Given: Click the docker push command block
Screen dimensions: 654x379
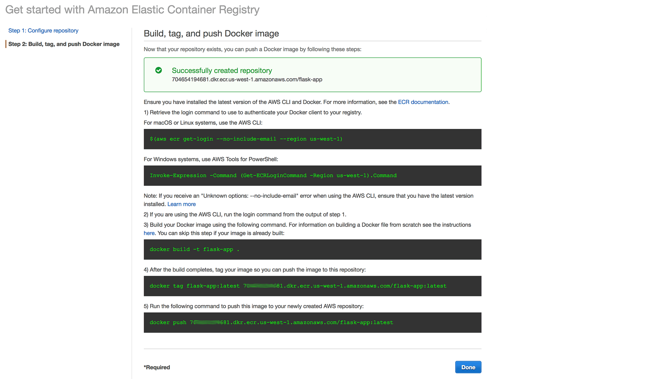Looking at the screenshot, I should [x=312, y=323].
